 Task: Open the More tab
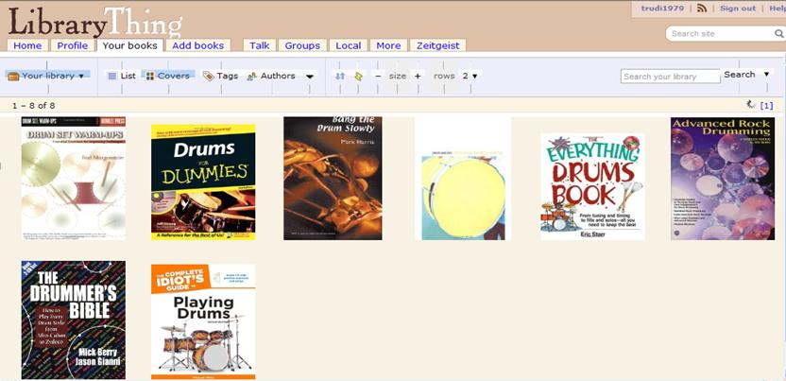tap(388, 45)
